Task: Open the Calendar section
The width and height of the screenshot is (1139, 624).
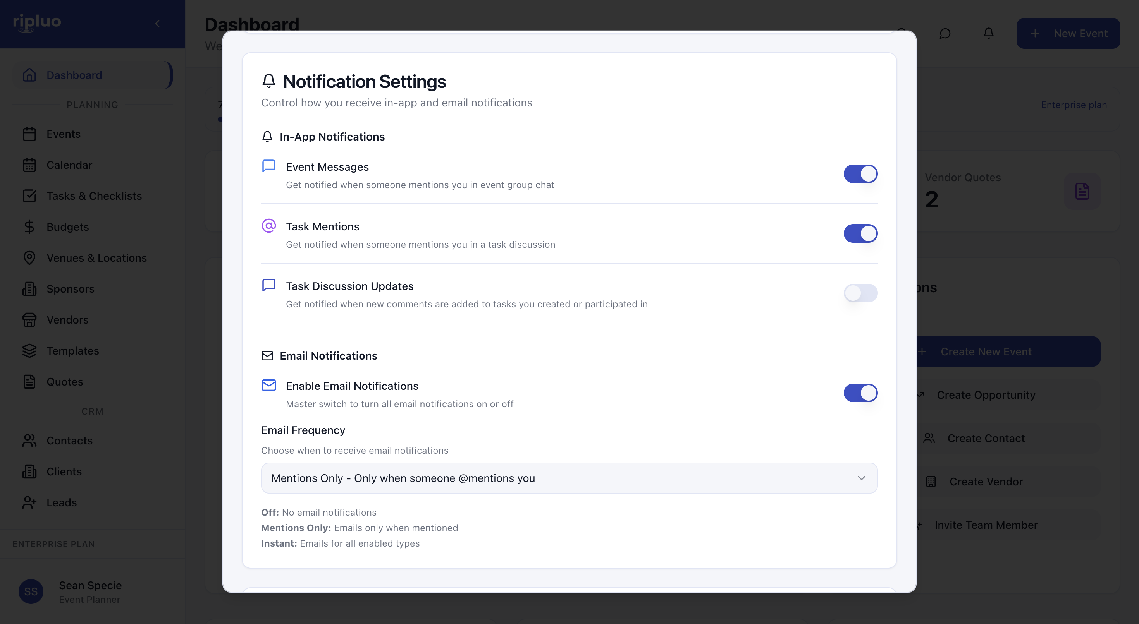Action: point(92,165)
